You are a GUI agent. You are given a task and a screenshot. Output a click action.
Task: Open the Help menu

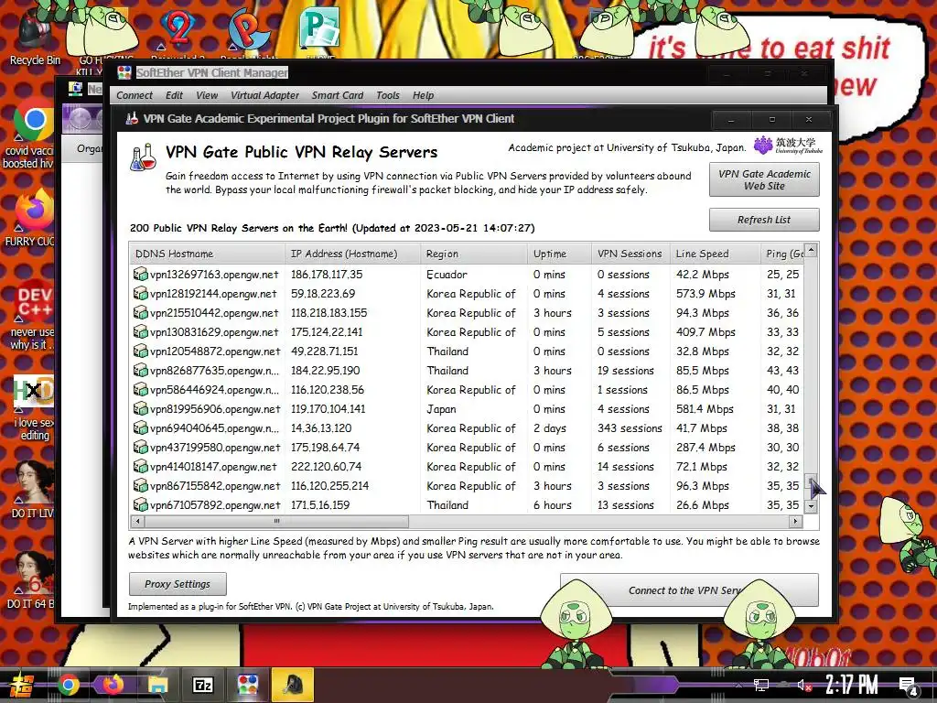[423, 95]
